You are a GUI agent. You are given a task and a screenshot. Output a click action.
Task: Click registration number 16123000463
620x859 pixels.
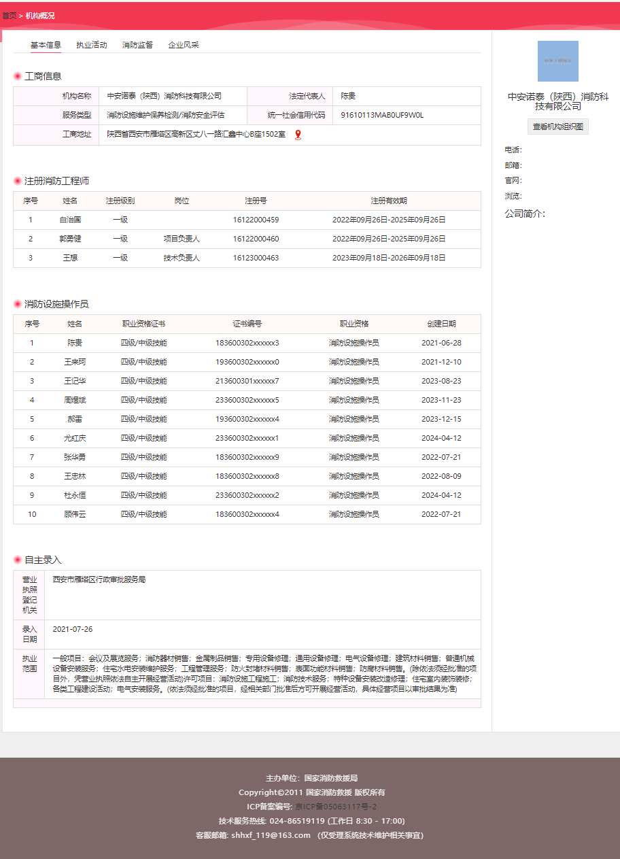coord(256,258)
